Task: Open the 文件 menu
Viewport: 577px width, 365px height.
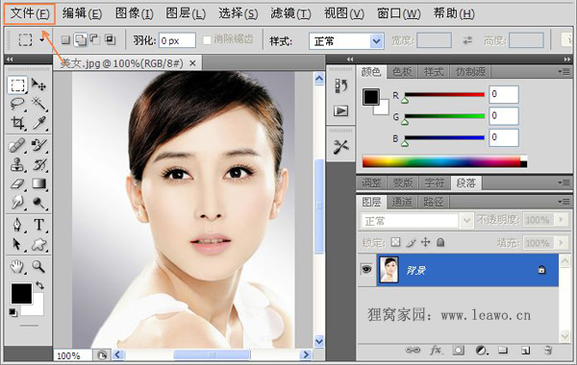Action: 30,14
